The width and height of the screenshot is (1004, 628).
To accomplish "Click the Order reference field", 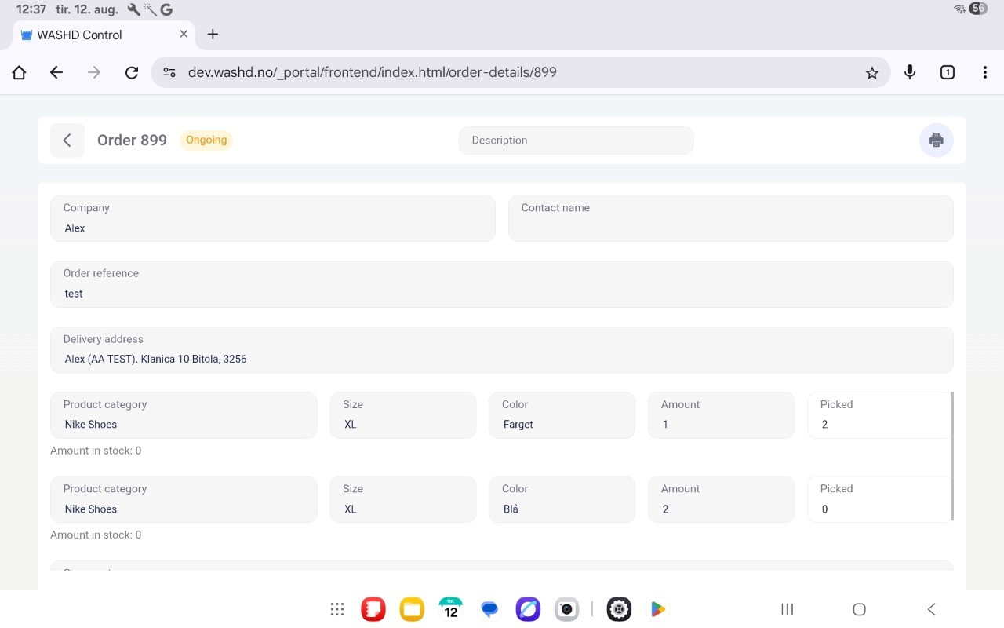I will point(501,284).
